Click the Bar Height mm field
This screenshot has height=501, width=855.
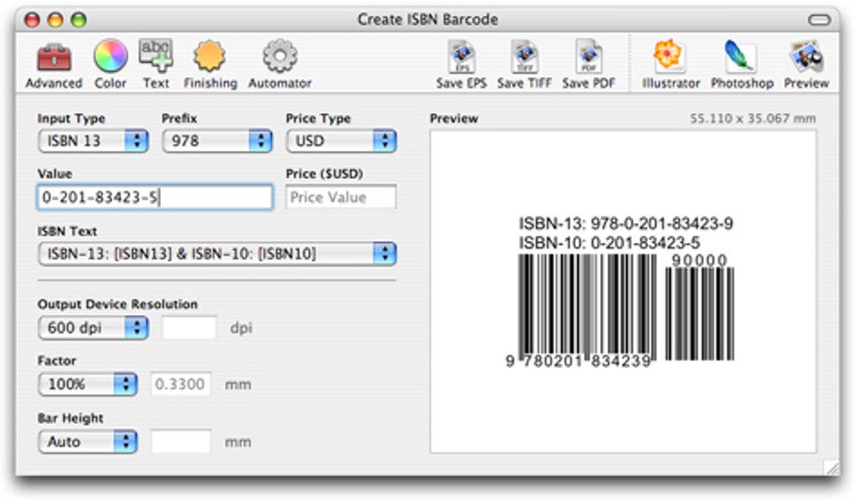(180, 442)
